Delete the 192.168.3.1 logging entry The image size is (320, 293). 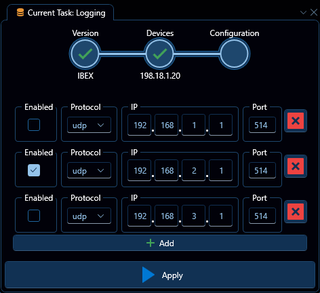click(x=296, y=212)
